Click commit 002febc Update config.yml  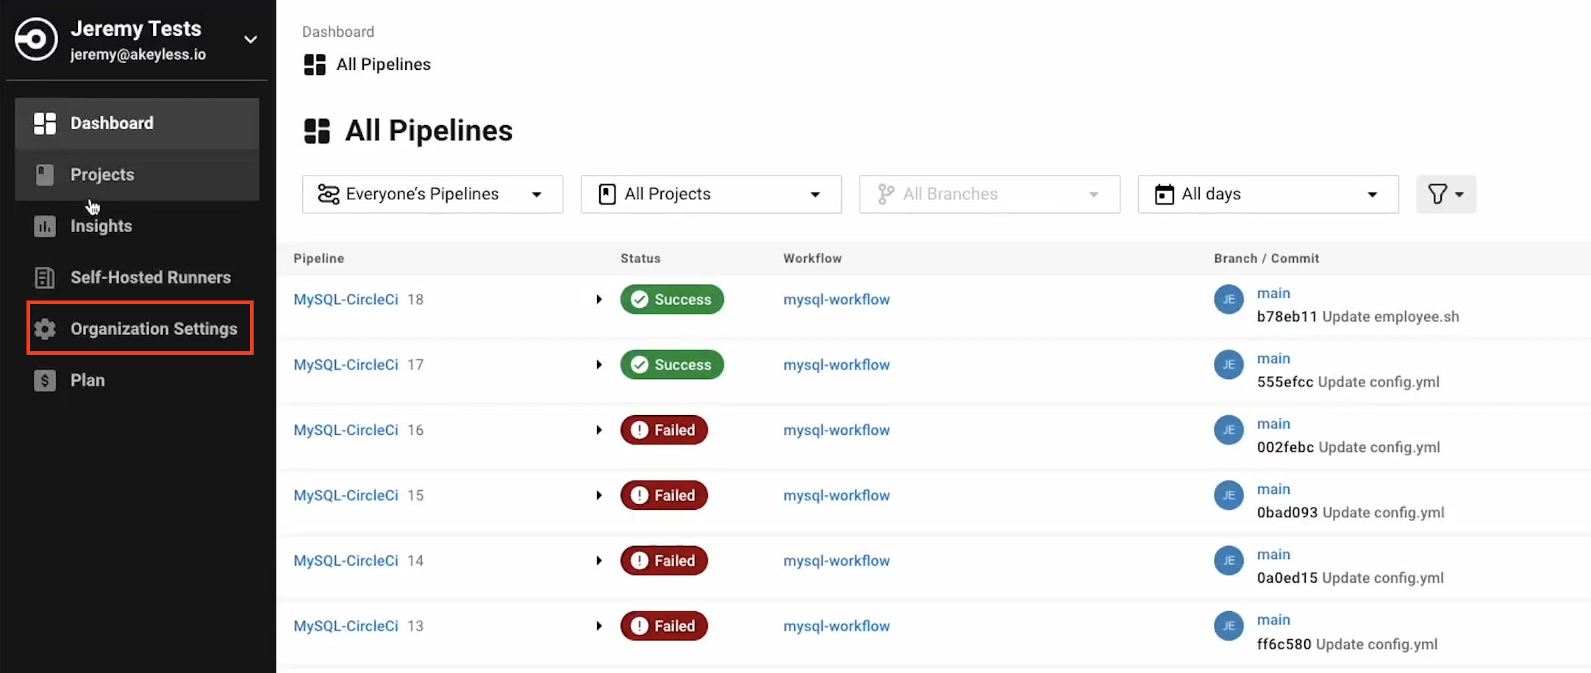click(x=1348, y=447)
